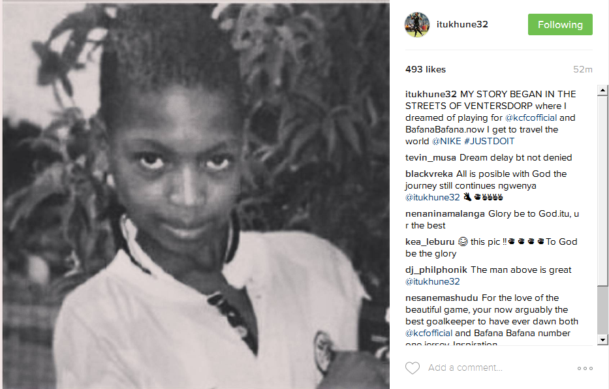Click the heart like icon

pos(413,367)
